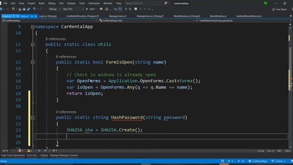Image resolution: width=293 pixels, height=165 pixels.
Task: Close the Login.cs tab
Action: click(x=17, y=16)
